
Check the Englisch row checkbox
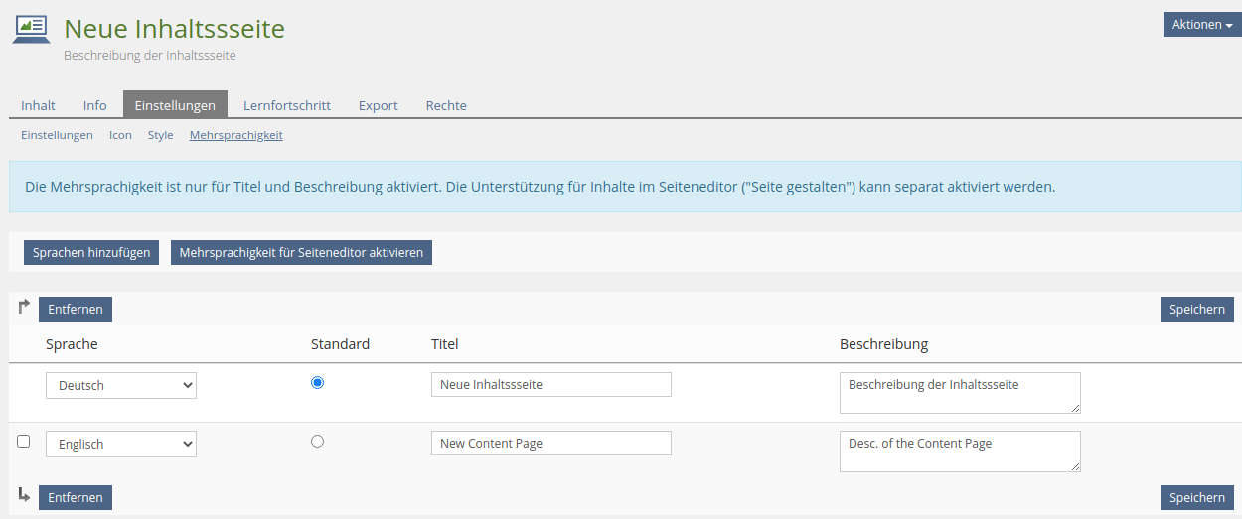pyautogui.click(x=24, y=442)
